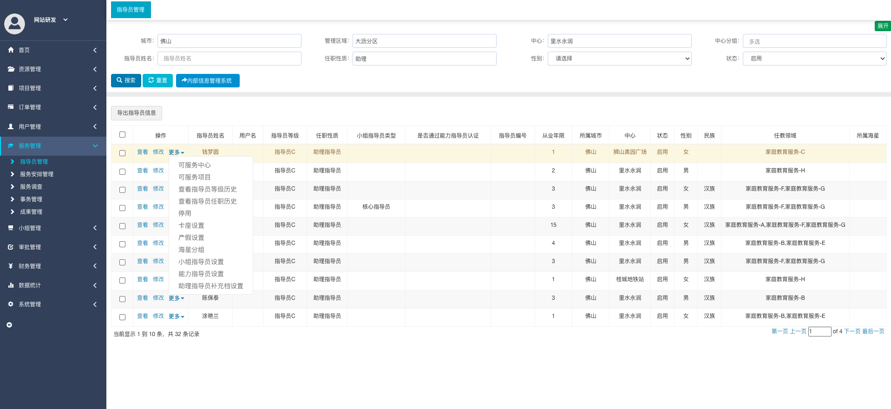Open 服务安排管理 submenu item
891x409 pixels.
[x=37, y=174]
